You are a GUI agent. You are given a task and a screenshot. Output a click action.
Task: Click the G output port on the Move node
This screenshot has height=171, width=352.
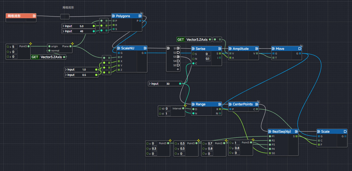tap(301, 53)
